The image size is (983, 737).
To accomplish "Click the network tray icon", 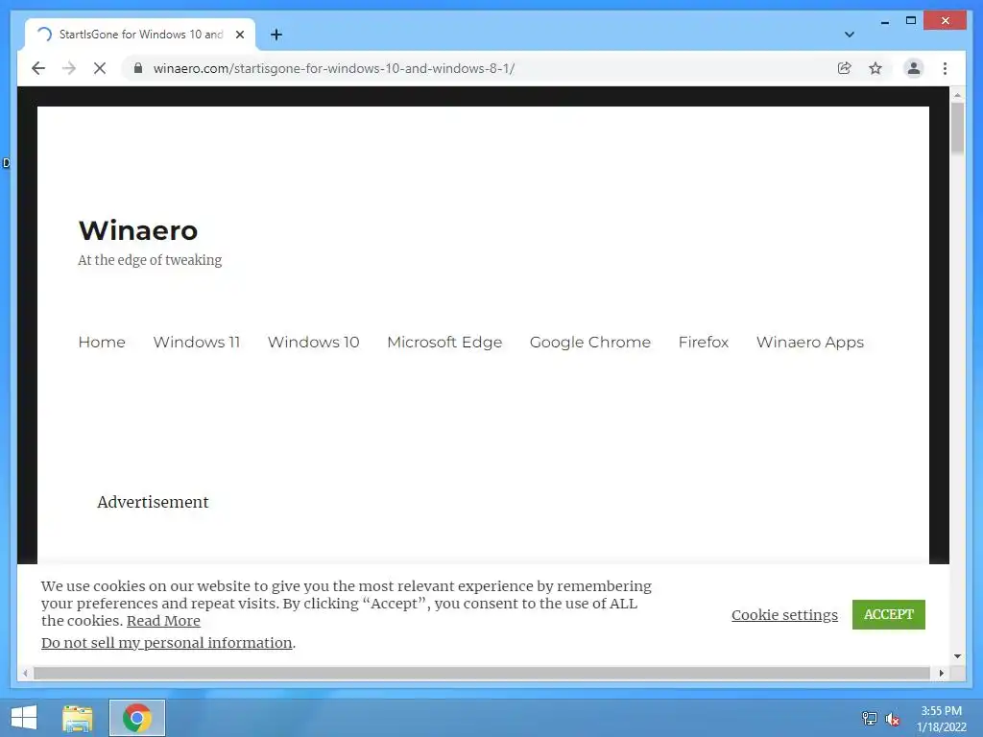I will [870, 719].
